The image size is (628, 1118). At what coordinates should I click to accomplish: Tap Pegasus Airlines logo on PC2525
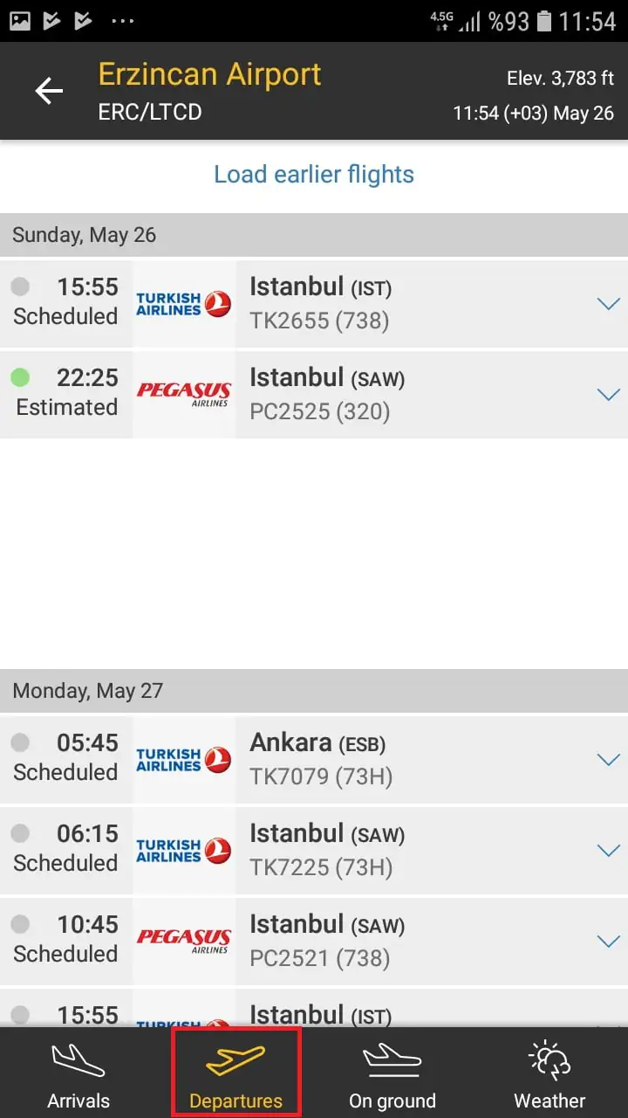tap(183, 395)
